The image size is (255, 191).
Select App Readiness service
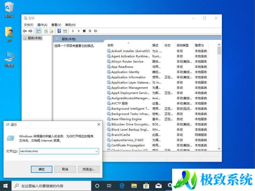click(x=157, y=67)
